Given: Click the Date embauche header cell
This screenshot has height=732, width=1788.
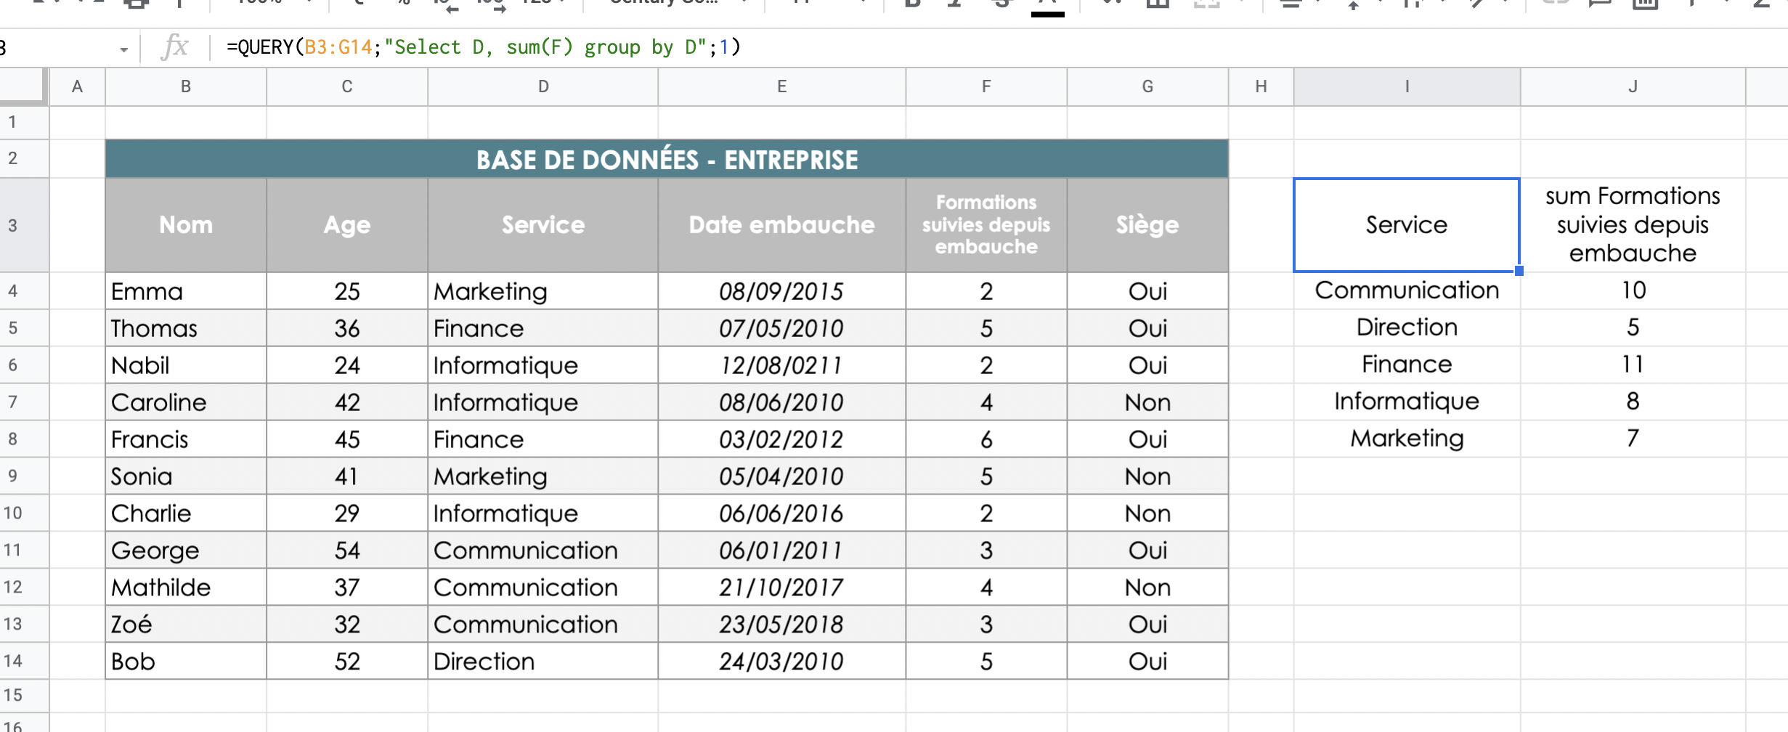Looking at the screenshot, I should point(782,225).
